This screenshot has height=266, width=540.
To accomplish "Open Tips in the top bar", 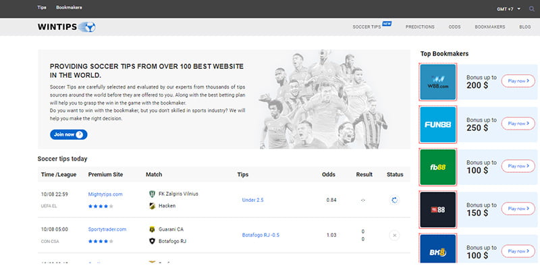I will (x=42, y=7).
